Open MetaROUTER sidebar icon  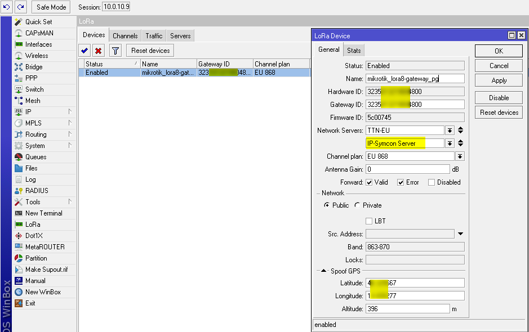coord(19,246)
